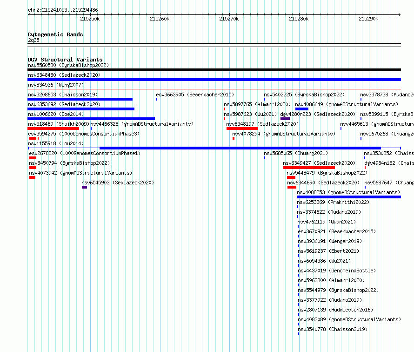This screenshot has height=352, width=414.
Task: Click the long blue nsv1155918 bar
Action: click(214, 148)
